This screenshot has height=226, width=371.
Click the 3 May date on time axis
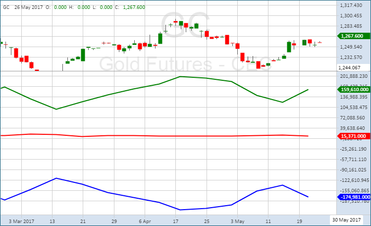click(x=238, y=221)
